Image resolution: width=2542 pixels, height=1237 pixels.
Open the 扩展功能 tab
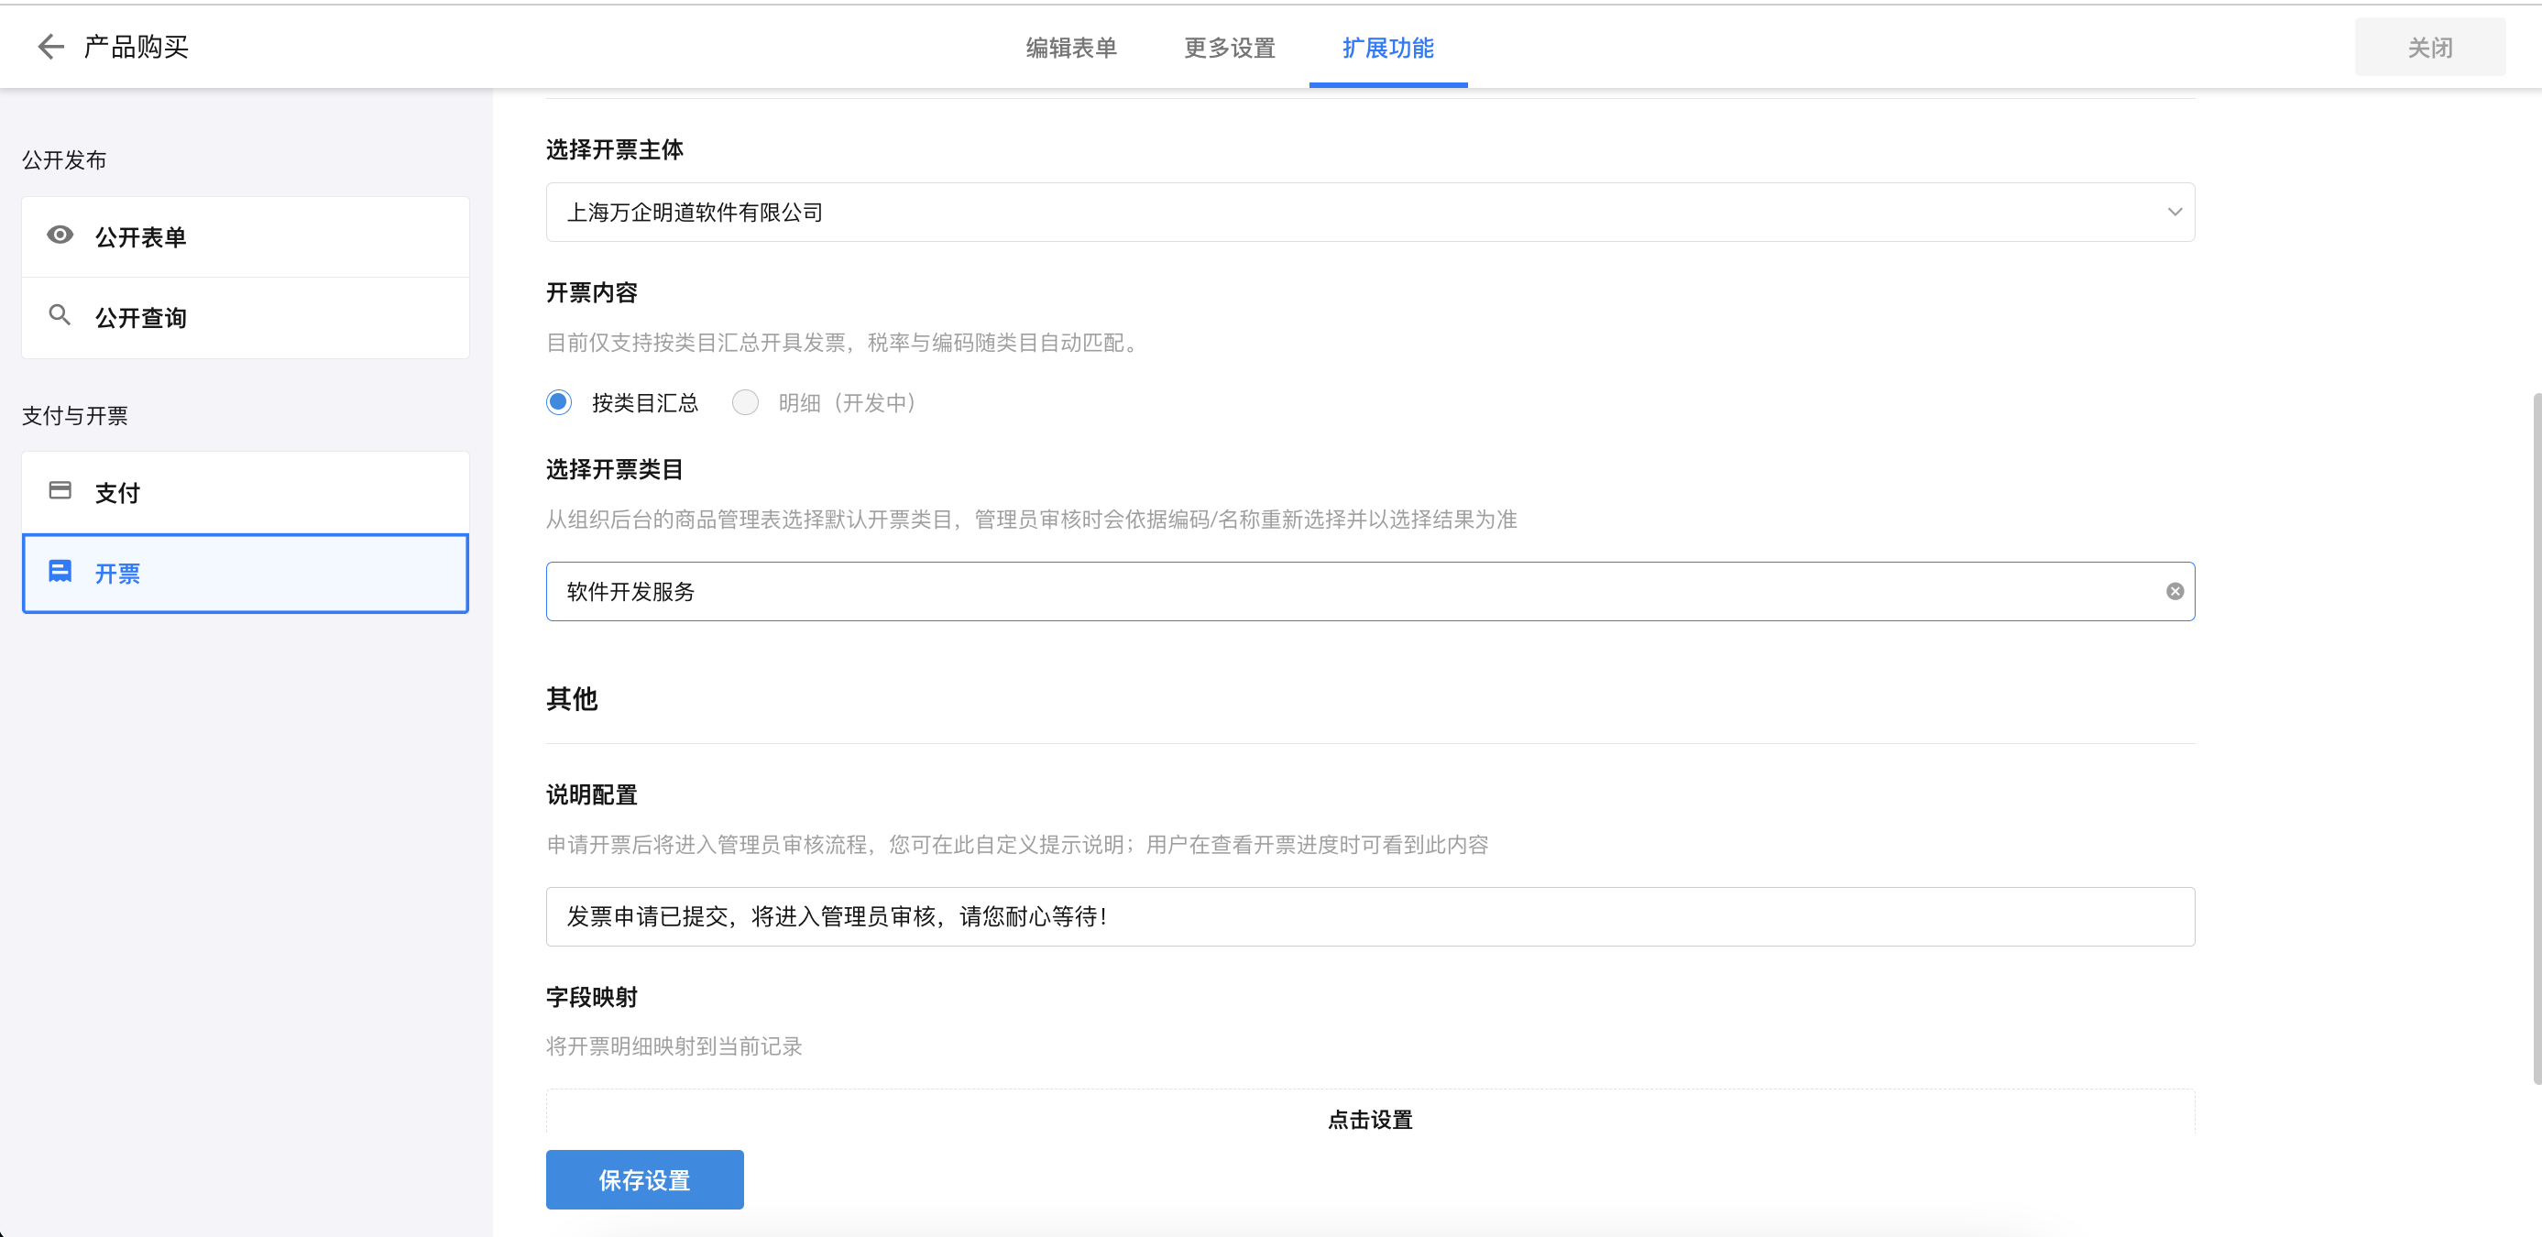[1387, 48]
